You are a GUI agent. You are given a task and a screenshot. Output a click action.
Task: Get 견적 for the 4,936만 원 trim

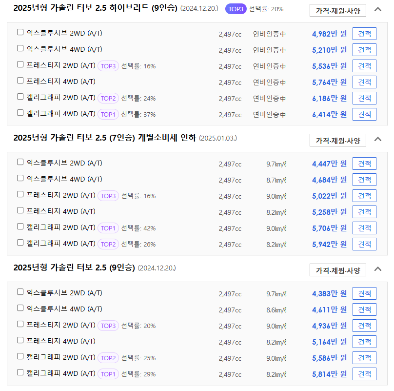tap(364, 326)
